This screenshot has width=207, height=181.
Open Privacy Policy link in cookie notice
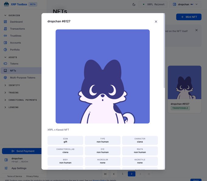pyautogui.click(x=99, y=180)
